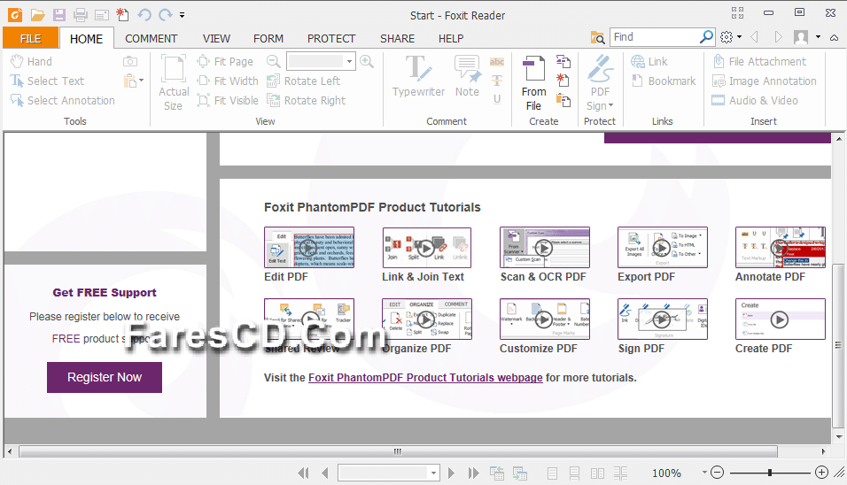Create PDF From File
847x485 pixels.
(x=533, y=83)
